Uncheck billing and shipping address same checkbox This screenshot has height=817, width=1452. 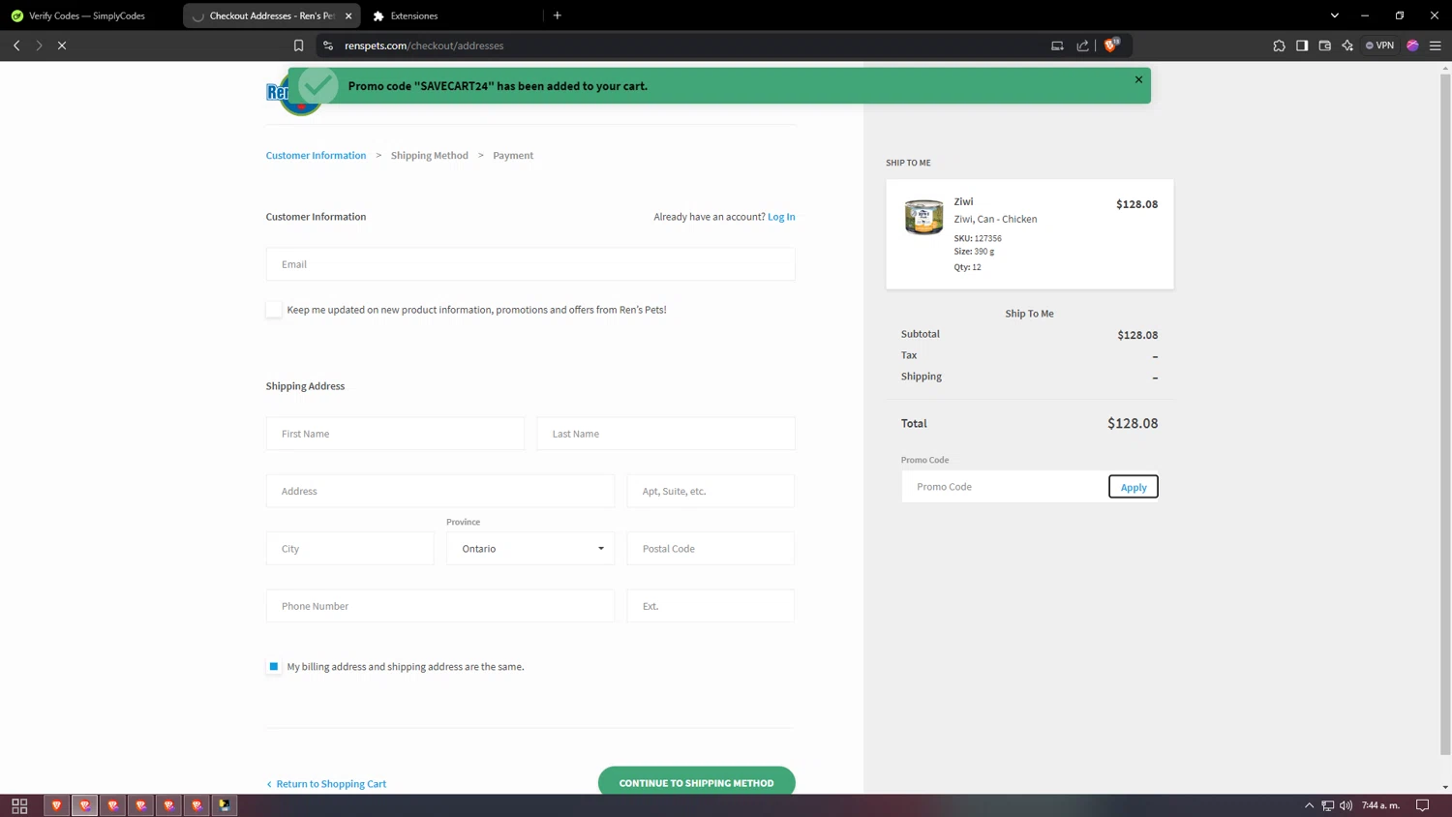(274, 667)
